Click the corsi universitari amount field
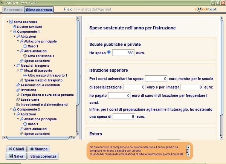Screen dimensions: 226x164 156,79
